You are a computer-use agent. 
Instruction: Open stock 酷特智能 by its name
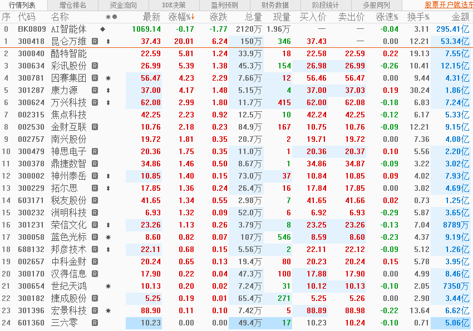click(x=68, y=53)
